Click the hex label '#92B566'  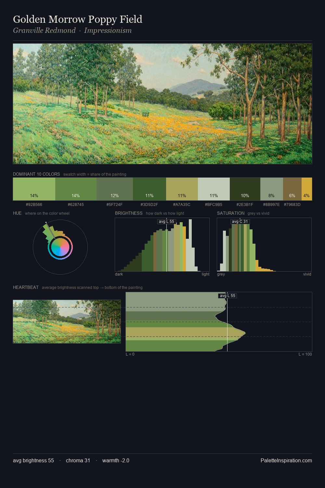tap(34, 205)
